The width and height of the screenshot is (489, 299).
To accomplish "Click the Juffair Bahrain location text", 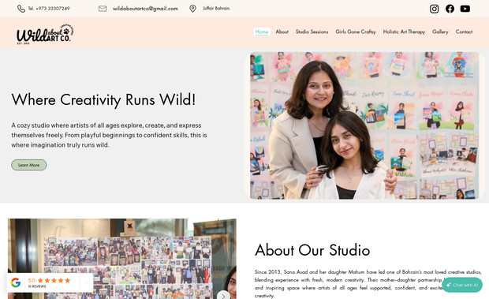I will click(x=216, y=9).
